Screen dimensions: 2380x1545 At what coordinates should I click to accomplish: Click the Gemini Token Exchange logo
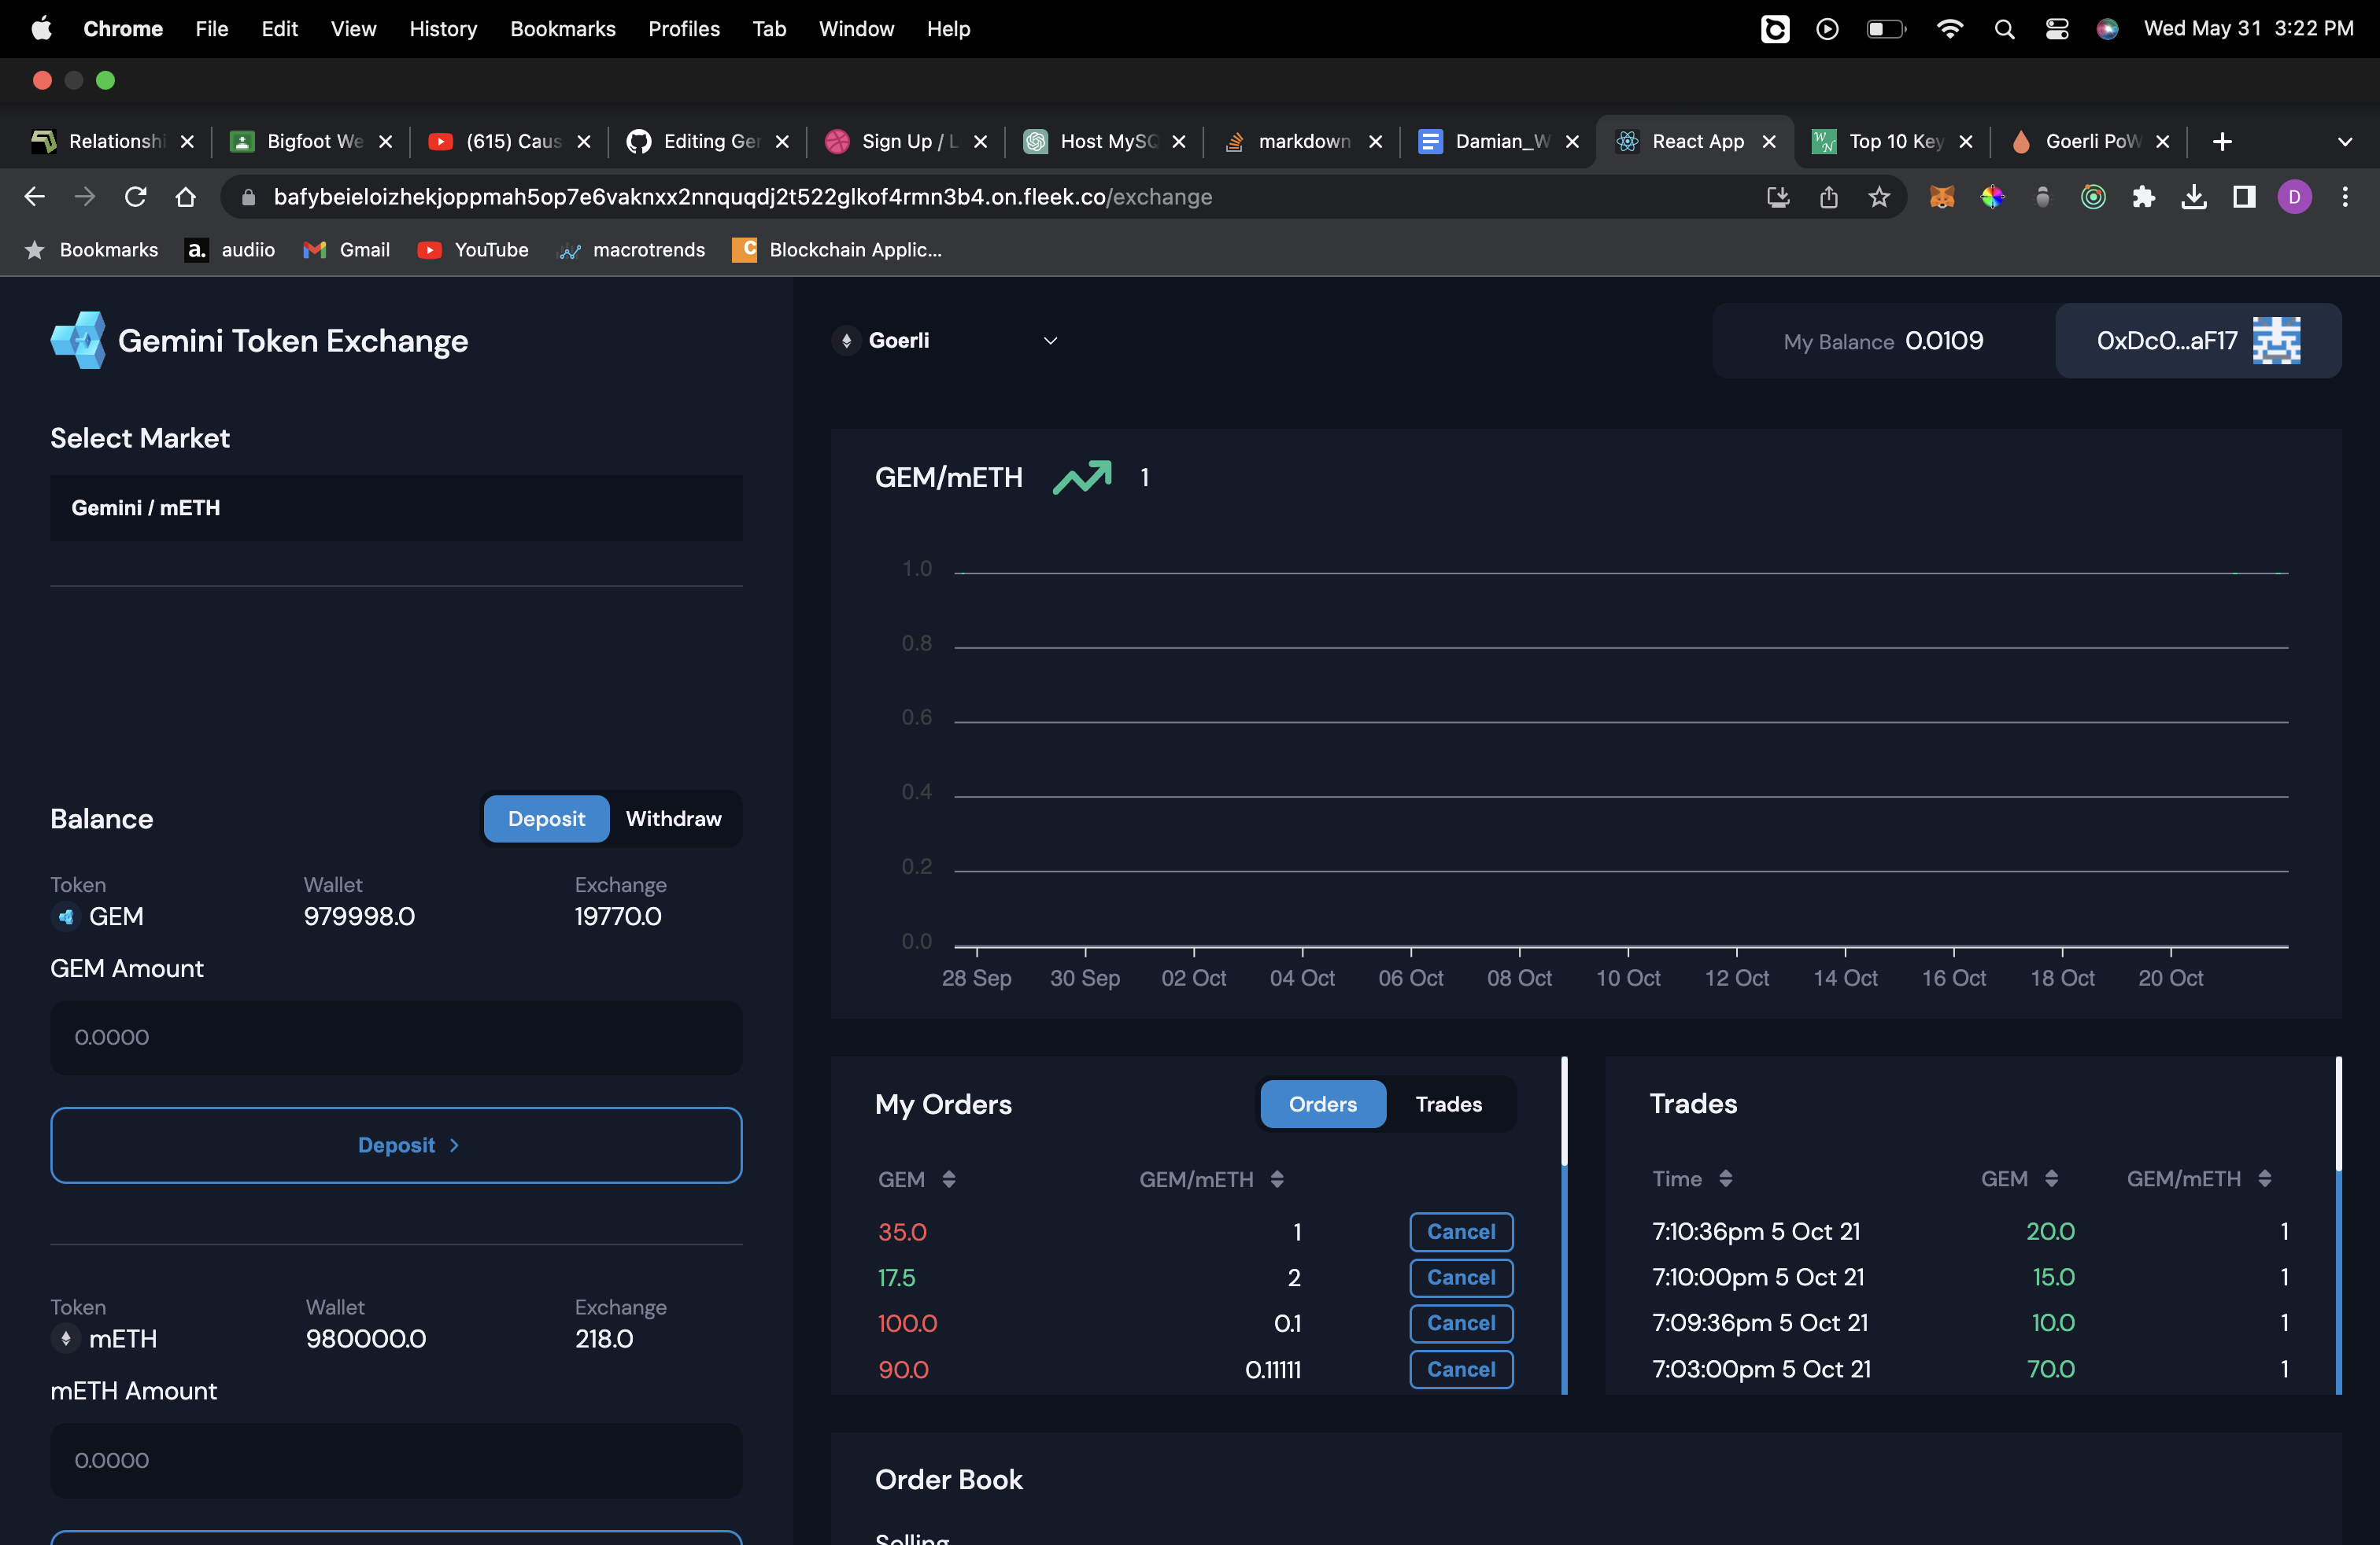click(x=78, y=340)
